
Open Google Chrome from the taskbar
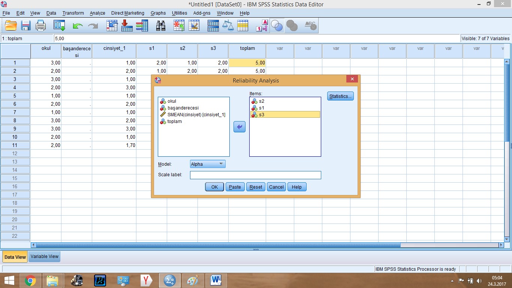[30, 280]
